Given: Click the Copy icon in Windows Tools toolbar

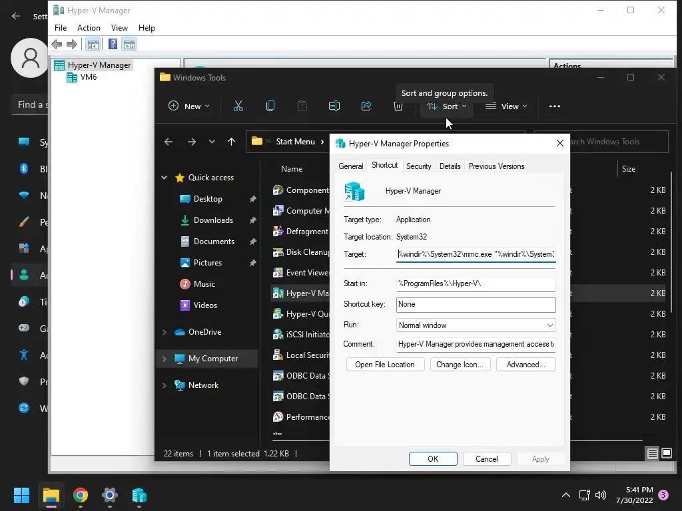Looking at the screenshot, I should [x=270, y=106].
